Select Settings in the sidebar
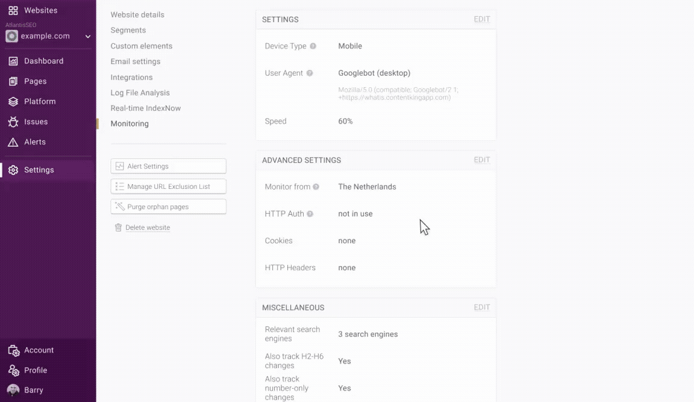 (39, 170)
